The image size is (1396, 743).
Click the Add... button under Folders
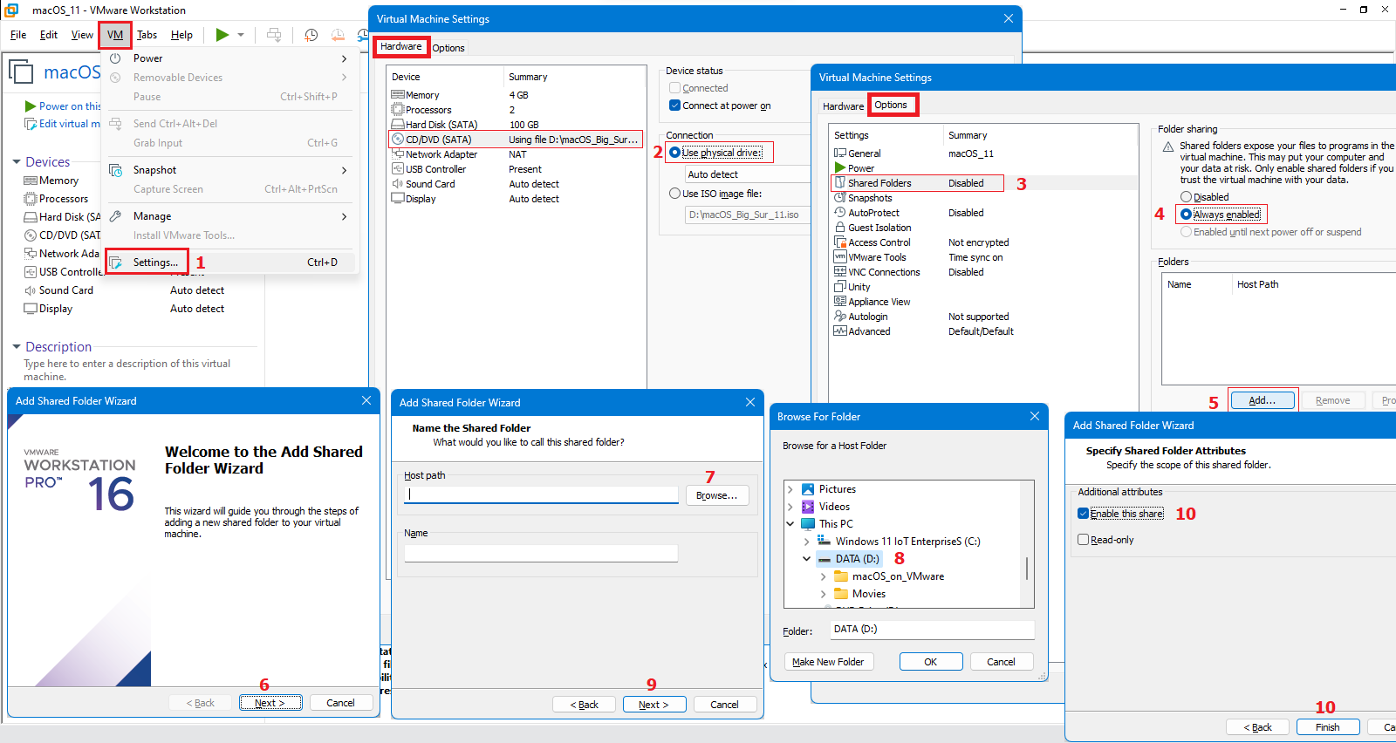[x=1262, y=400]
